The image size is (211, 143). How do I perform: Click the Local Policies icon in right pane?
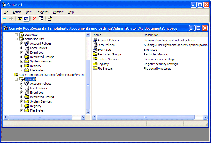pyautogui.click(x=95, y=45)
